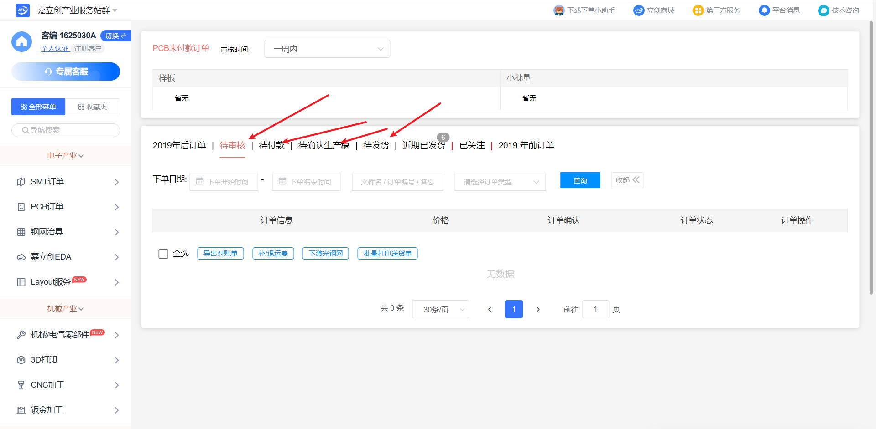Viewport: 876px width, 429px height.
Task: Click the 嘉立创EDA cloud icon
Action: [21, 257]
